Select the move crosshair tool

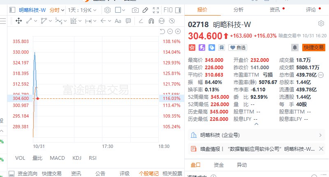[19, 21]
